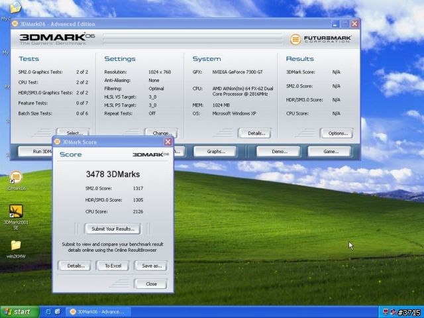The width and height of the screenshot is (424, 318).
Task: Open score Details in the Score dialog
Action: click(75, 266)
